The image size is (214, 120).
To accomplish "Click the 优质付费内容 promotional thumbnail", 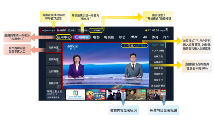I will pos(96,95).
